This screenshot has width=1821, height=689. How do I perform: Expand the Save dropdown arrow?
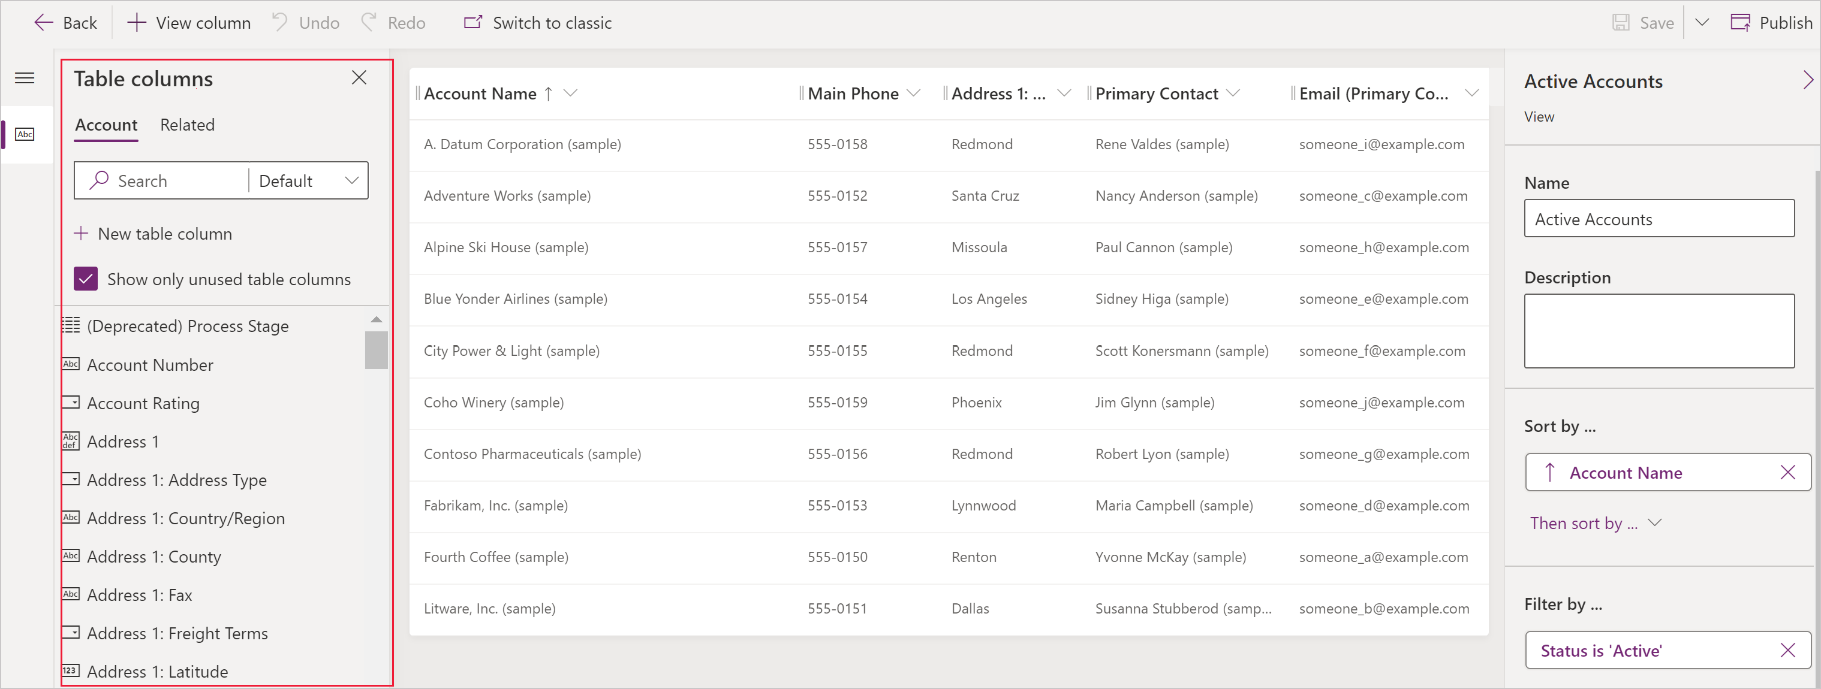click(x=1702, y=22)
